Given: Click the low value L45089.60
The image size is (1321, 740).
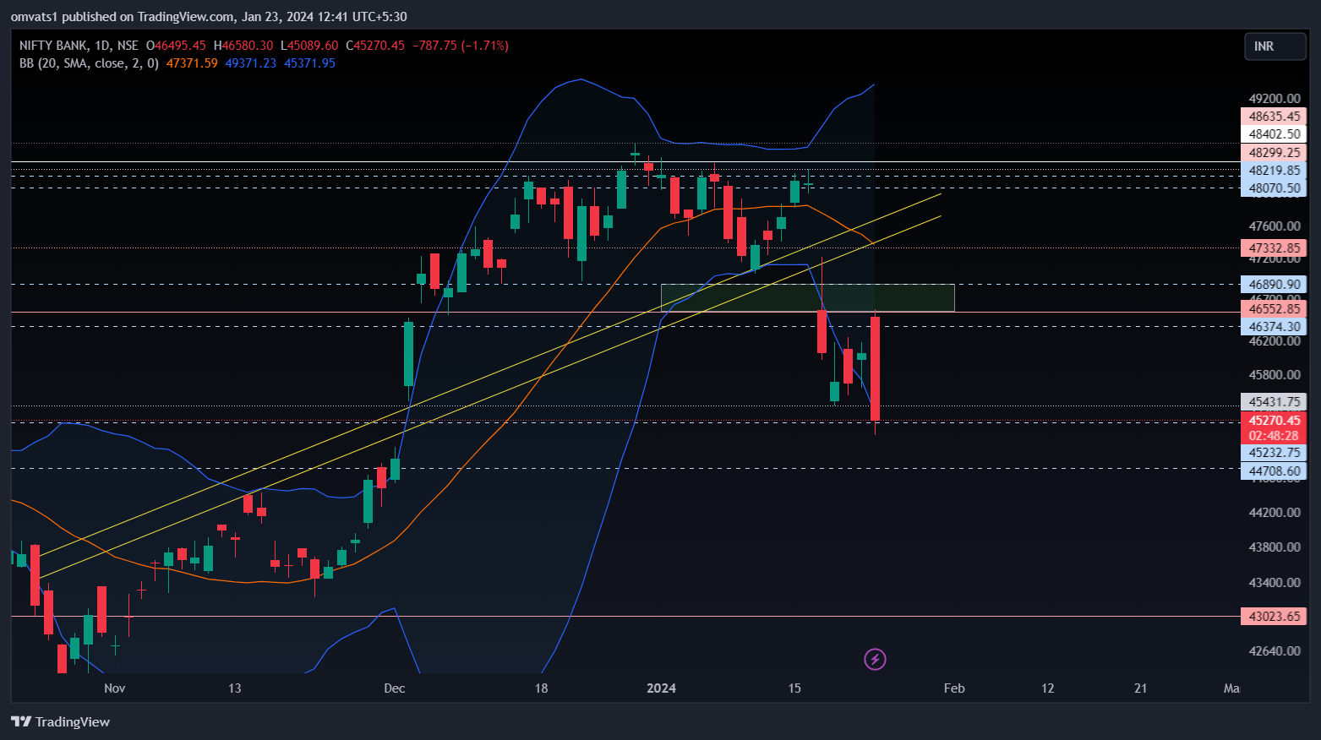Looking at the screenshot, I should click(x=309, y=46).
